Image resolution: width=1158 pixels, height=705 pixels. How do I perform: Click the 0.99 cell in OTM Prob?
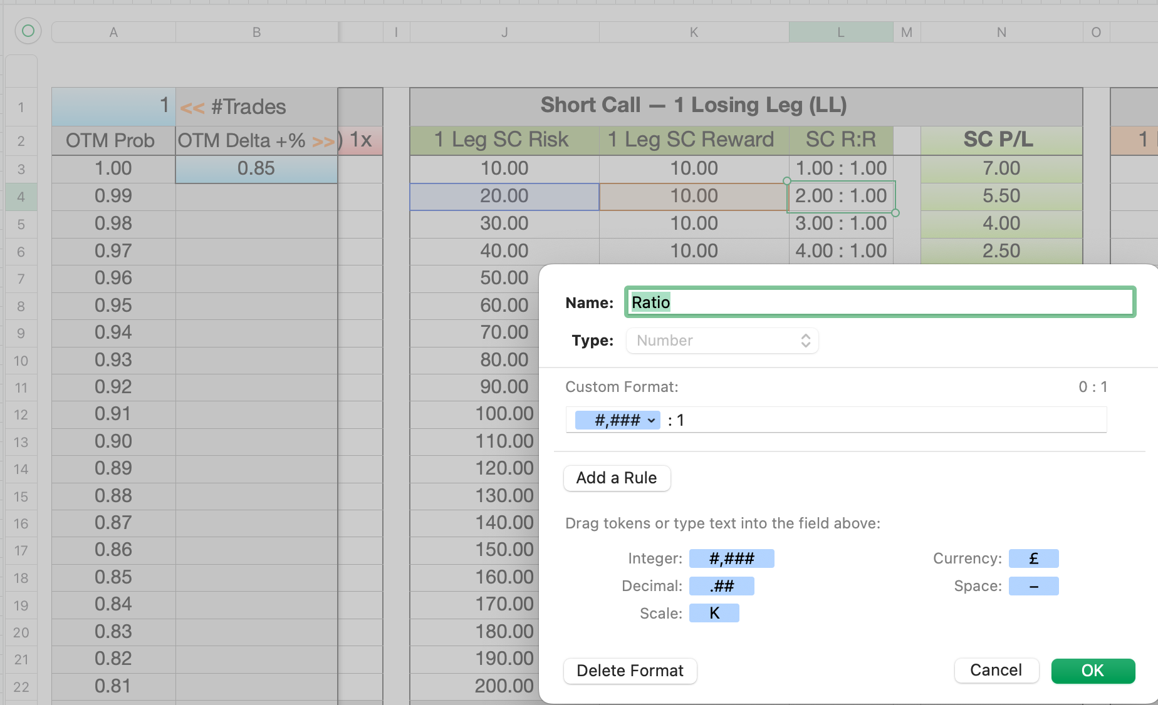coord(113,197)
